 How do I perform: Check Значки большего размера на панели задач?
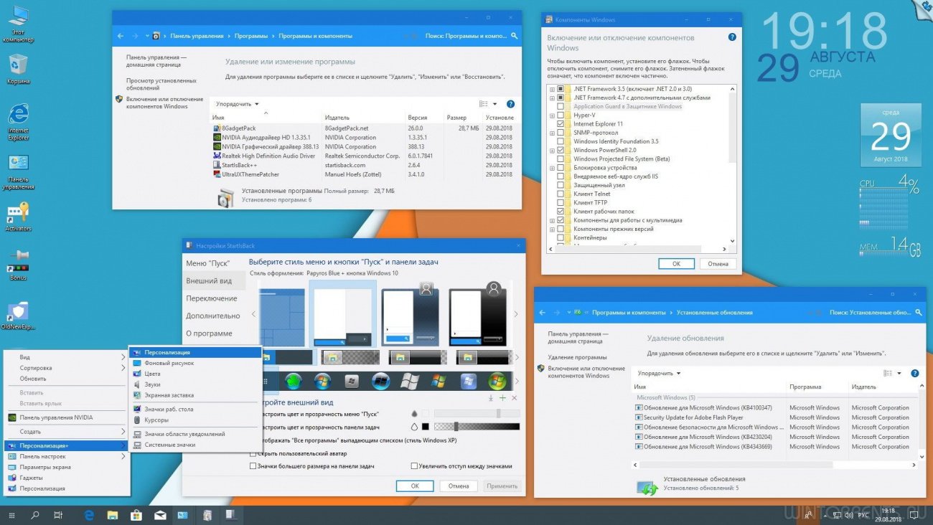[x=253, y=466]
